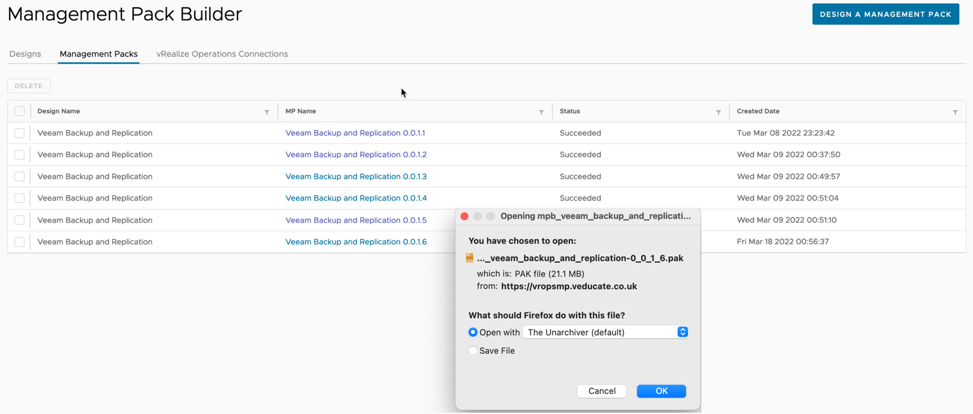This screenshot has height=414, width=973.
Task: Open Veeam Backup and Replication 0.0.1.3 link
Action: coord(356,176)
